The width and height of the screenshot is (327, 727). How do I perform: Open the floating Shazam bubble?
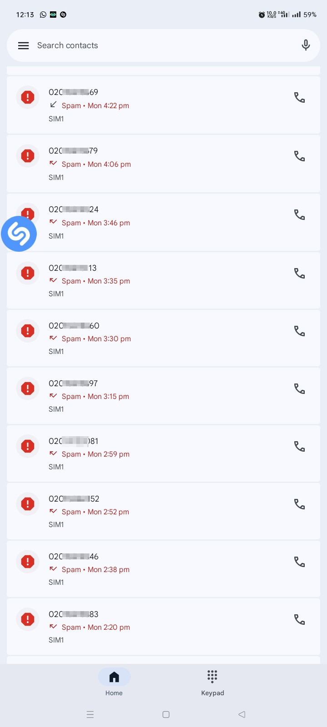pyautogui.click(x=19, y=234)
